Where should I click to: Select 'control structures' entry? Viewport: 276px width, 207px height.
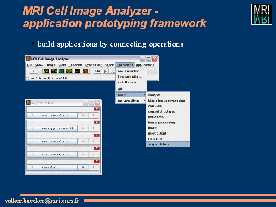point(168,111)
